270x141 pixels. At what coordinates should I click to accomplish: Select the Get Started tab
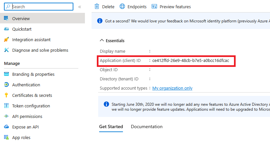coord(111,127)
